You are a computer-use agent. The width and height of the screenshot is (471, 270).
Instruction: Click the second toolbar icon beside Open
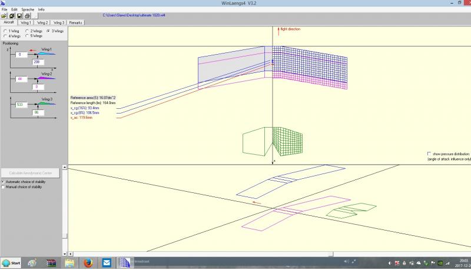click(11, 16)
